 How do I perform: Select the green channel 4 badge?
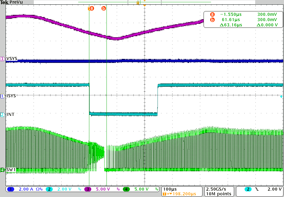pyautogui.click(x=127, y=189)
